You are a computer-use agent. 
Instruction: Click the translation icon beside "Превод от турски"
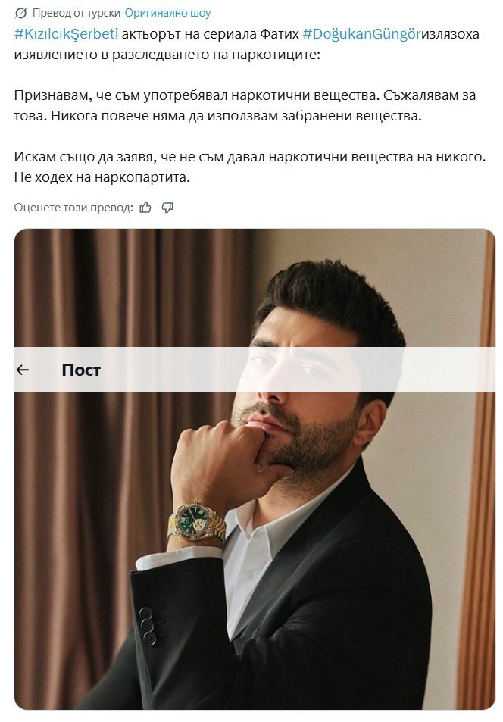coord(20,13)
